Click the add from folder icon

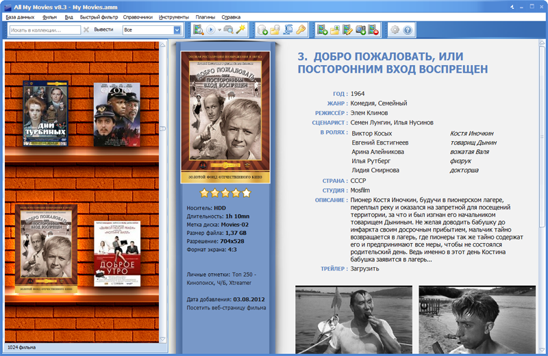pos(335,30)
